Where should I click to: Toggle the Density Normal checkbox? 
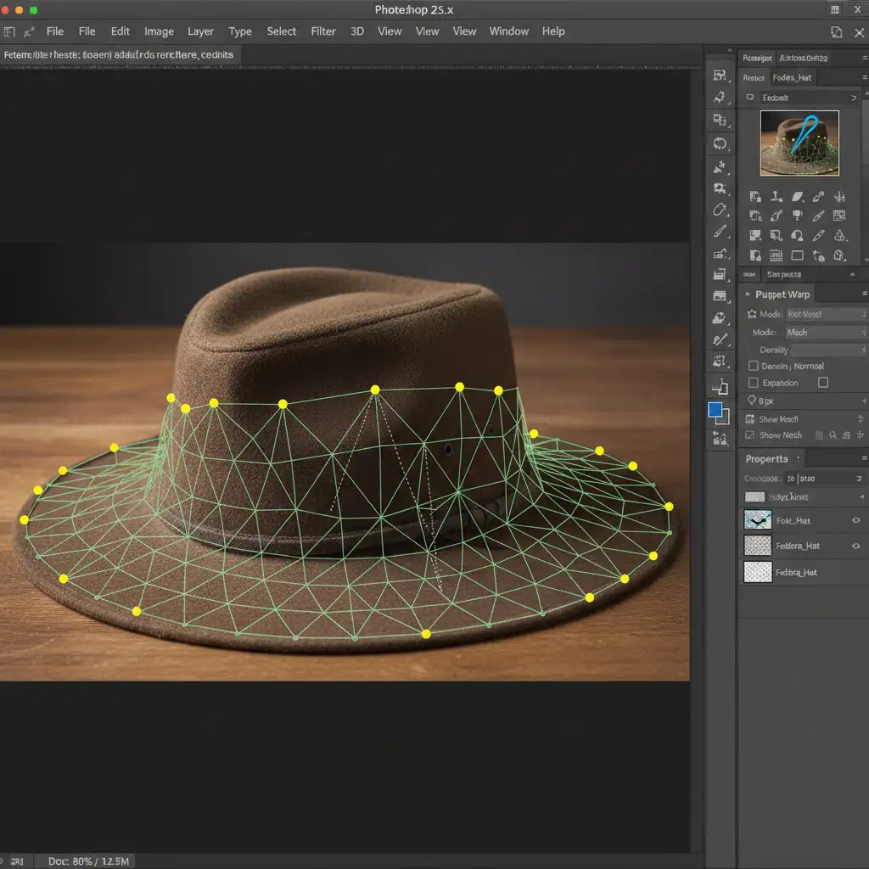pos(754,366)
